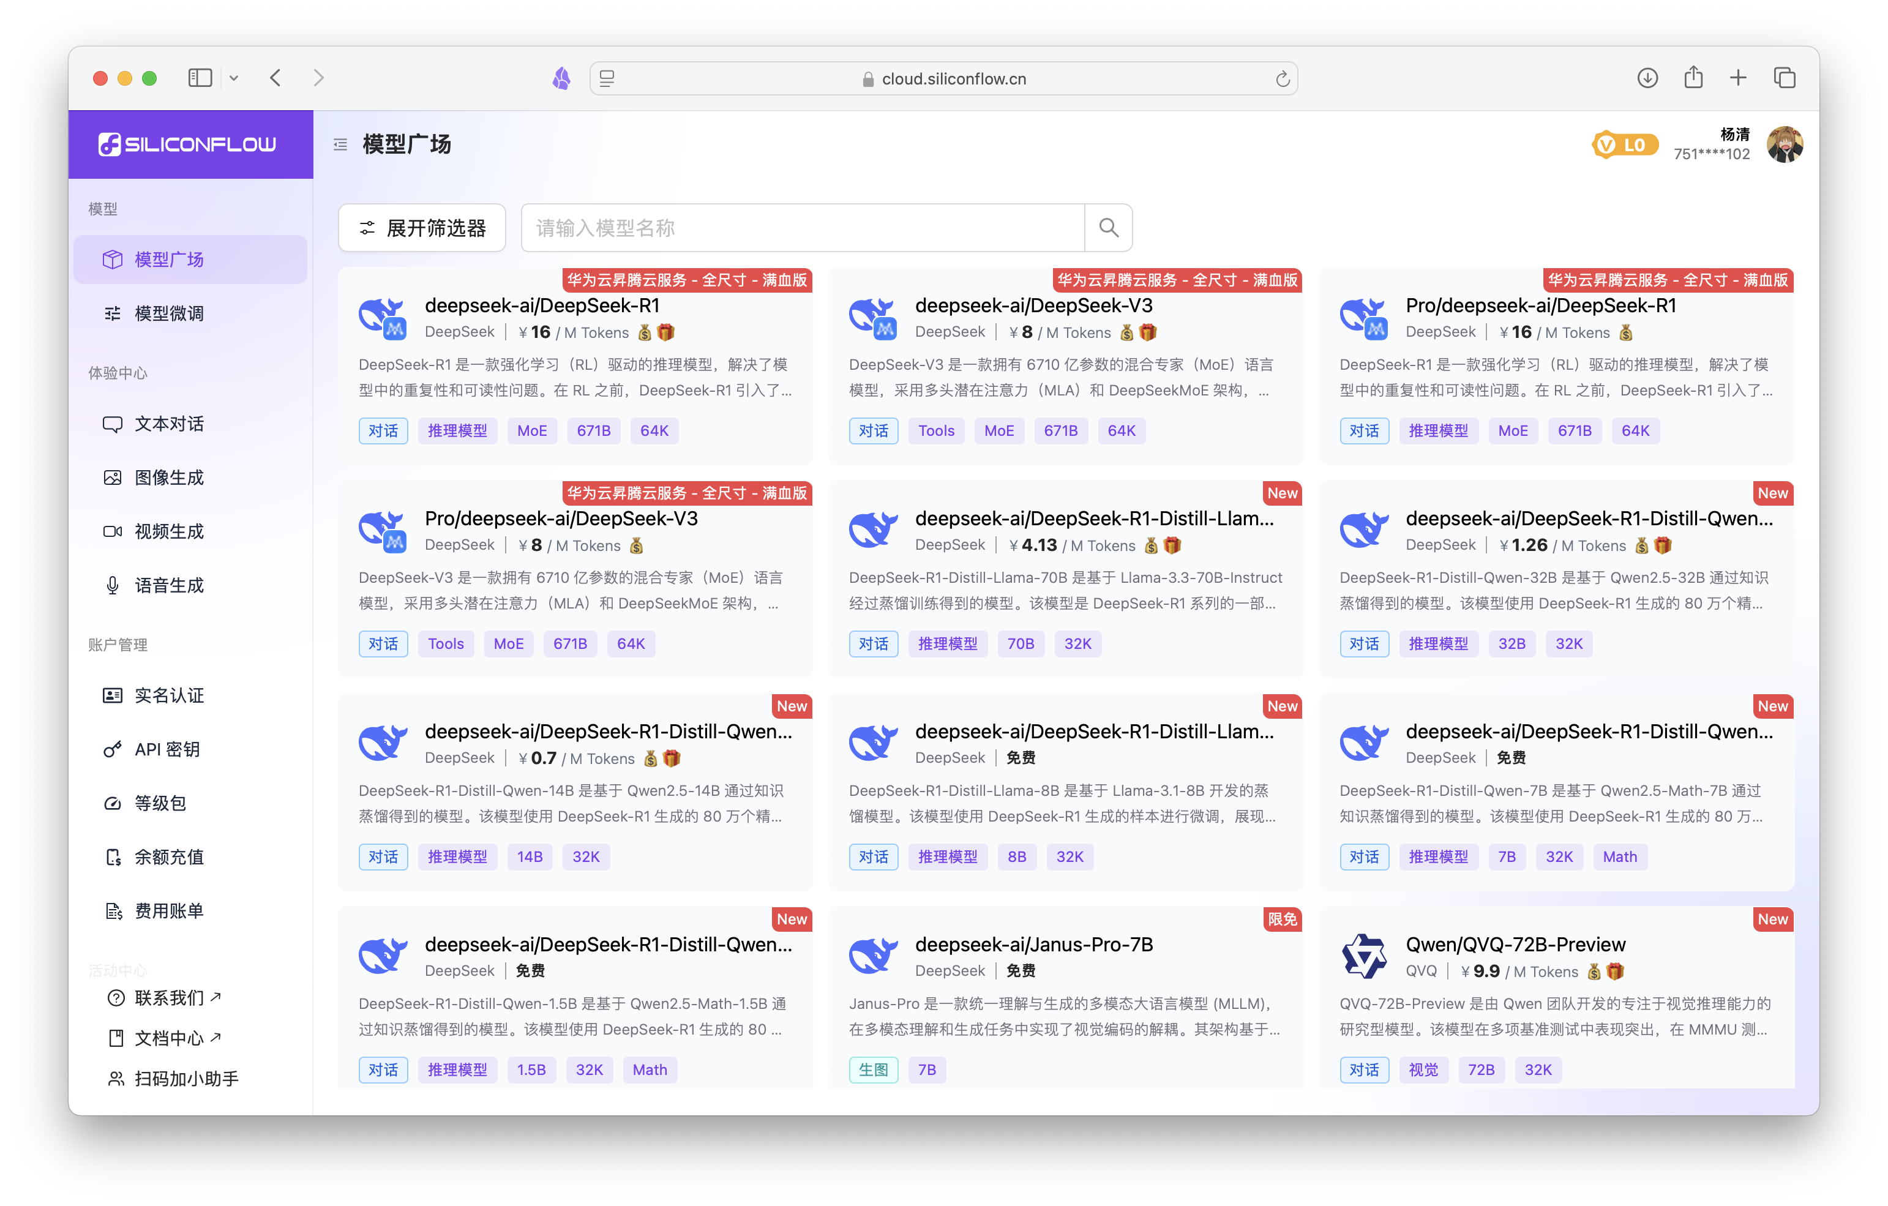
Task: Show the tab overview
Action: (1785, 78)
